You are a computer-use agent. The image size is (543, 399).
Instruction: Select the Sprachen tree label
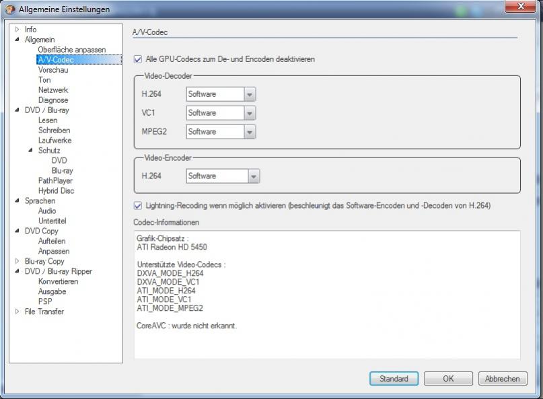40,201
